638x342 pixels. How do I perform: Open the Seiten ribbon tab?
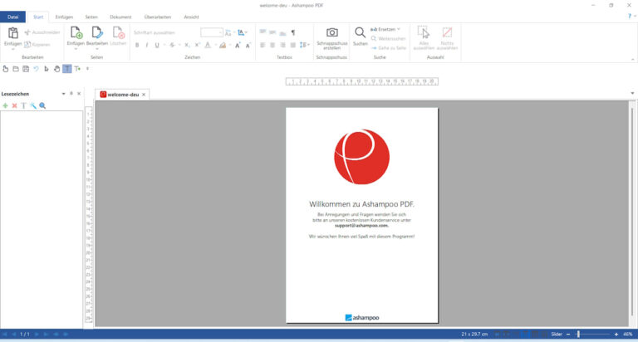pyautogui.click(x=91, y=17)
